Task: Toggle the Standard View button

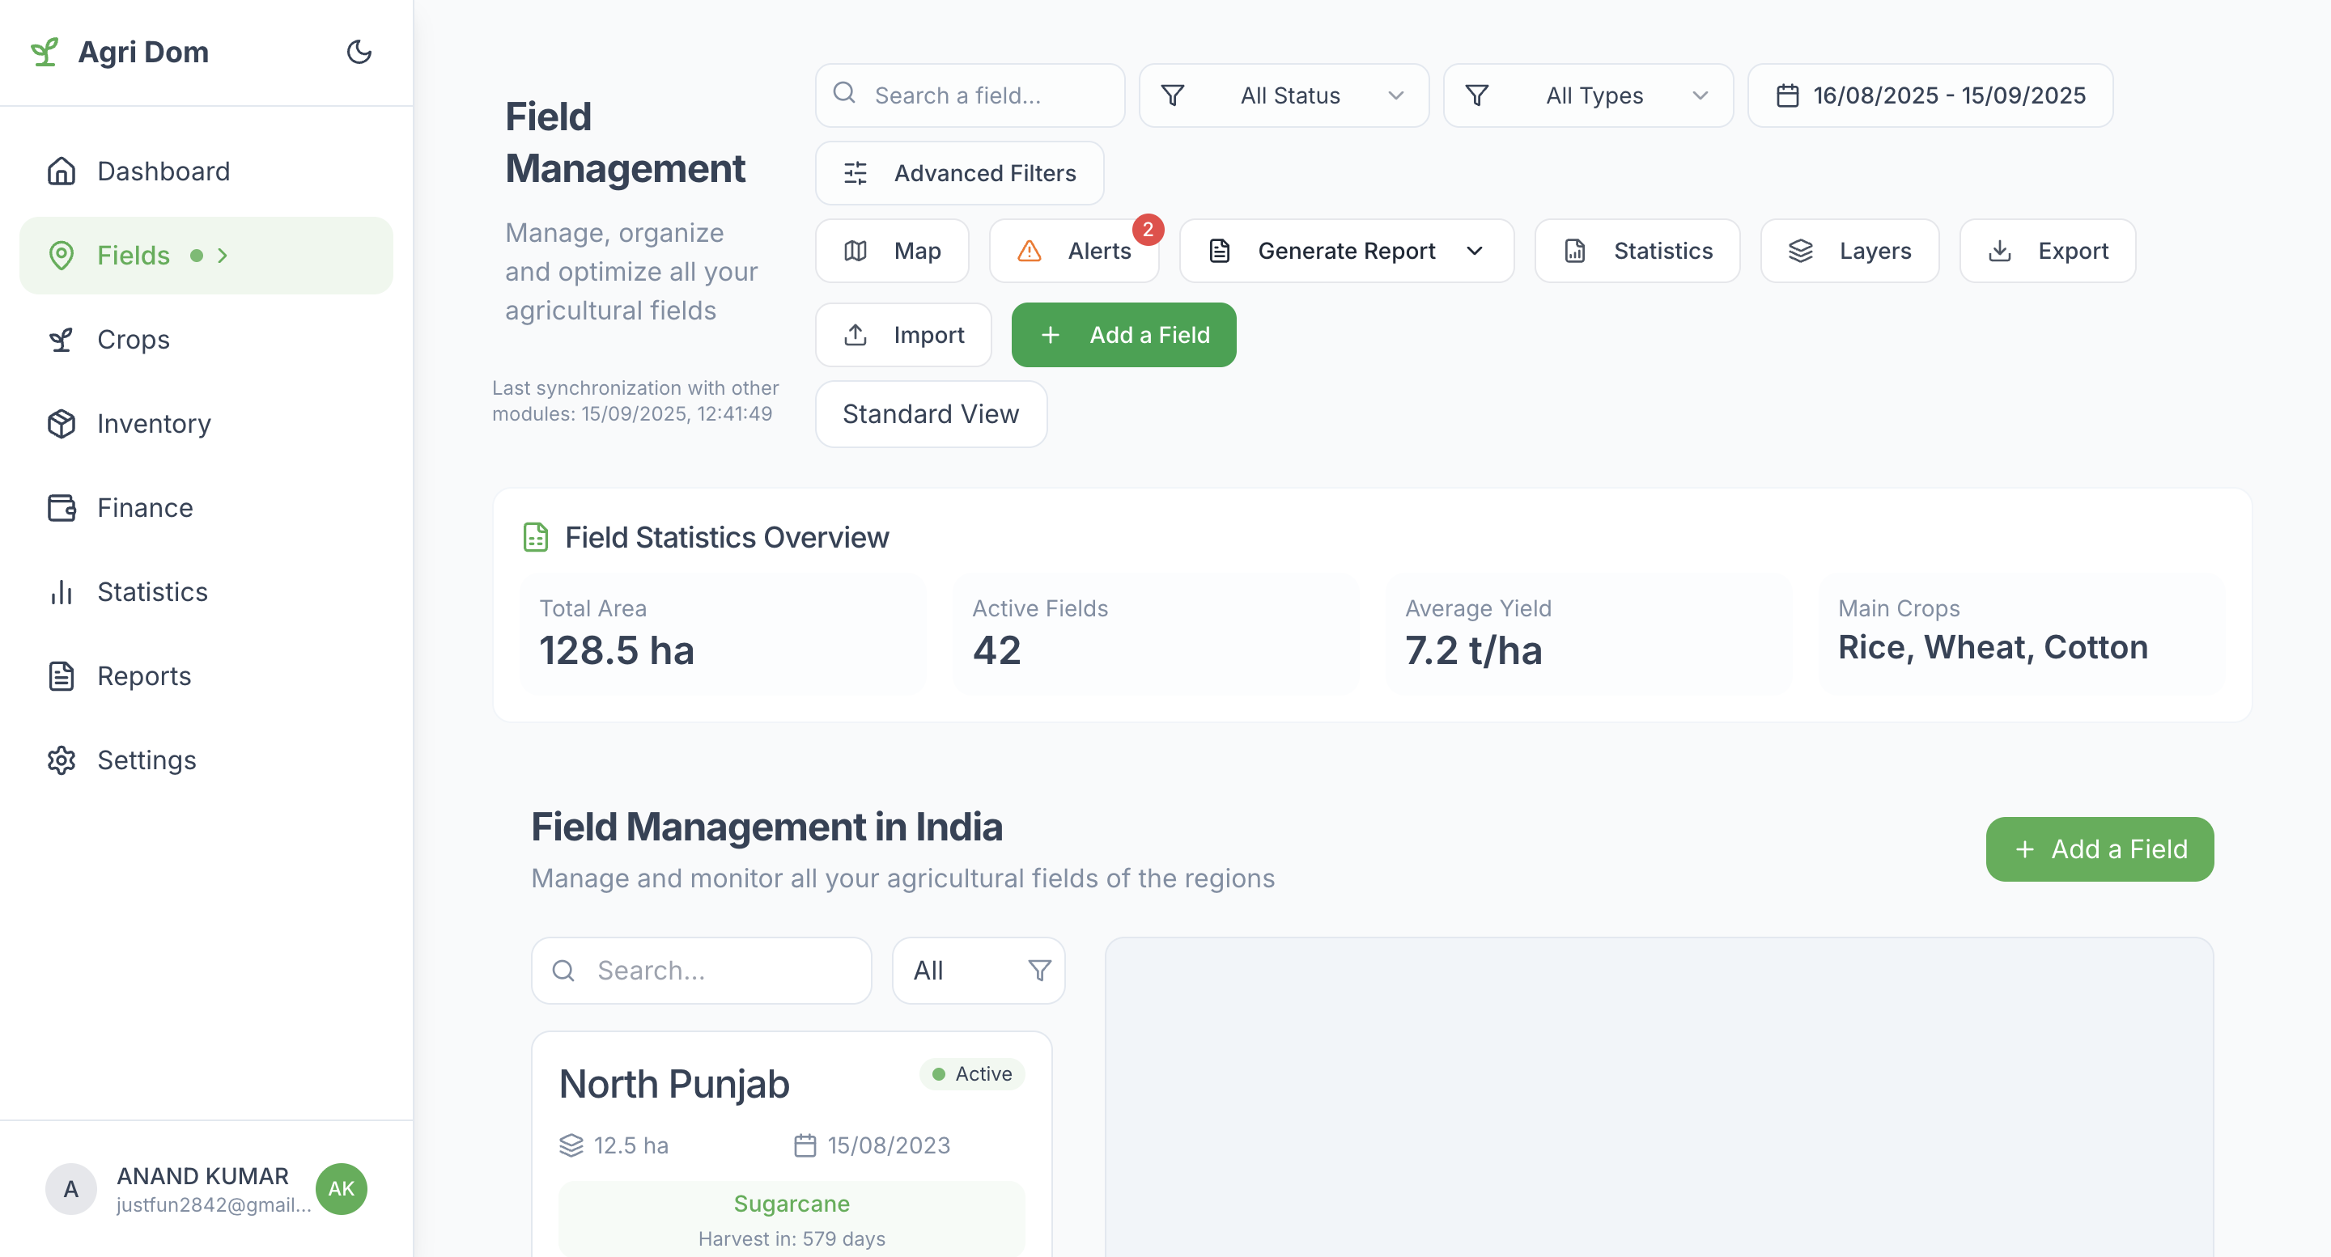Action: (x=930, y=413)
